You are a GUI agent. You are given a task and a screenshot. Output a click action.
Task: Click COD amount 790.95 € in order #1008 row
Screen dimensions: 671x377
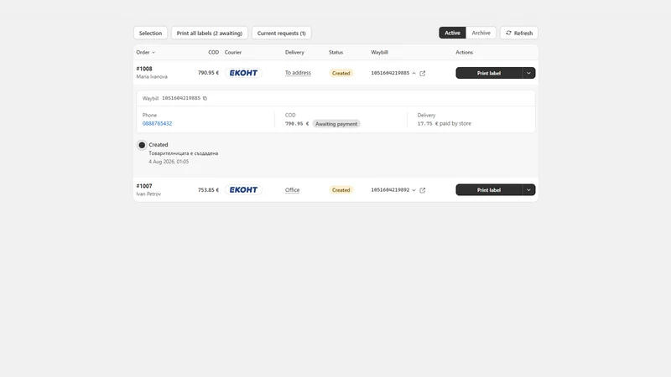tap(208, 73)
